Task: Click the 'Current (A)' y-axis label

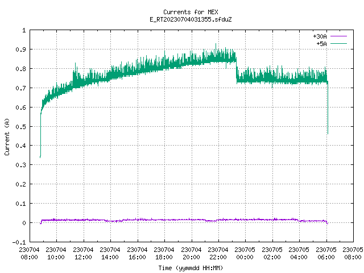Action: pos(7,136)
